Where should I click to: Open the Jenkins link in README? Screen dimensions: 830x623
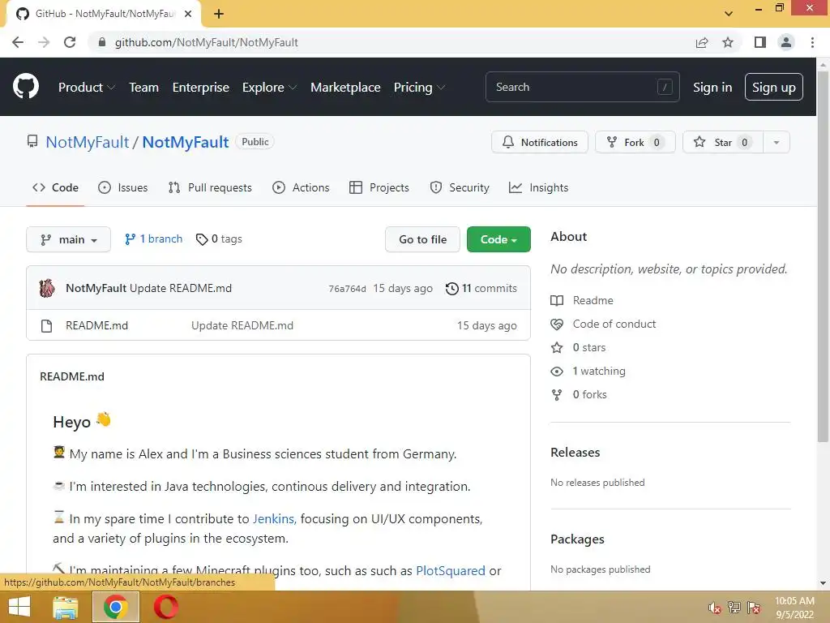point(274,518)
